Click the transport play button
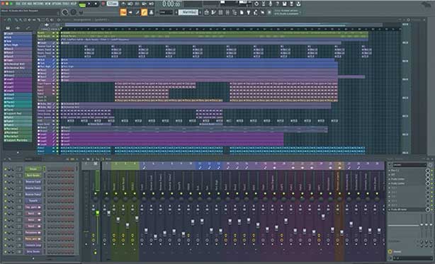 (x=89, y=4)
